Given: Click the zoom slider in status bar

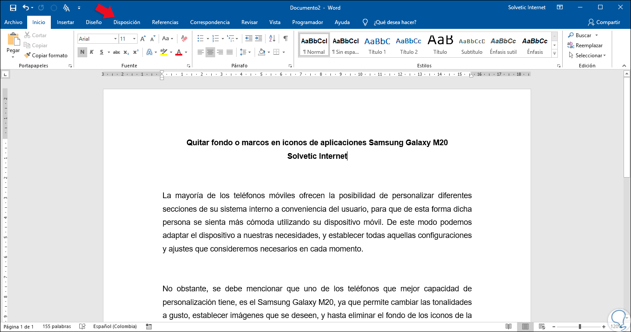Looking at the screenshot, I should tap(580, 327).
